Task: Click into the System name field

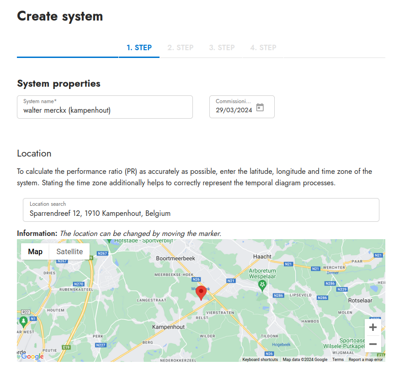Action: coord(105,110)
